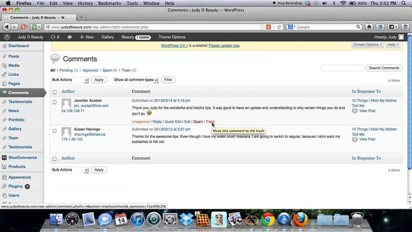
Task: Go to Firefox home page icon
Action: [x=369, y=27]
